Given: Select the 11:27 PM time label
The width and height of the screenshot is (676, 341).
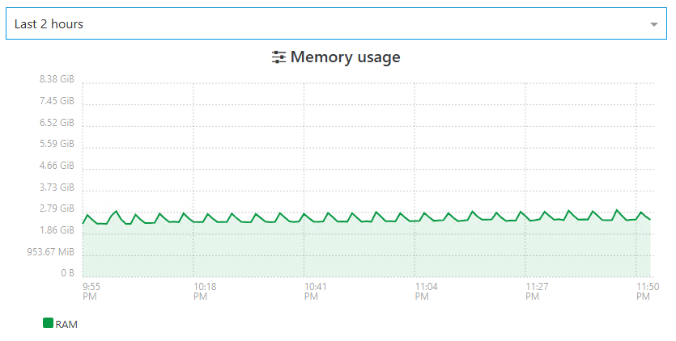Looking at the screenshot, I should click(537, 291).
